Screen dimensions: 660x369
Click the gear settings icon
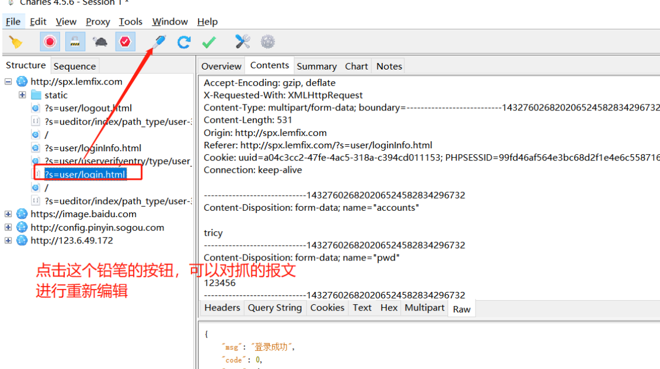click(x=267, y=41)
